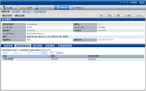Open the 20件表示 page size dropdown

point(54,53)
